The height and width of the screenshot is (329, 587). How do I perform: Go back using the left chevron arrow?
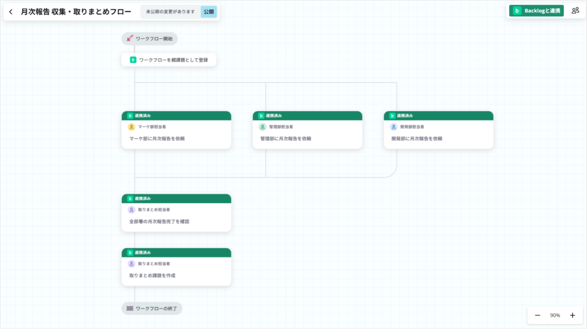tap(11, 12)
